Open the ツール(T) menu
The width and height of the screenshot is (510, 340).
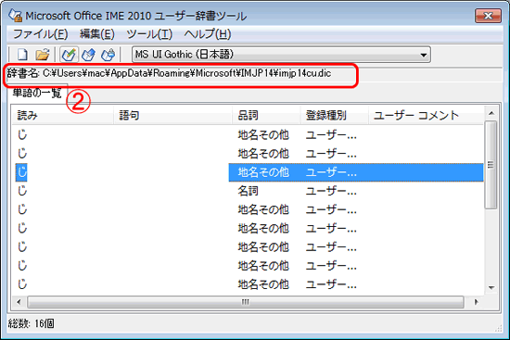(x=149, y=33)
